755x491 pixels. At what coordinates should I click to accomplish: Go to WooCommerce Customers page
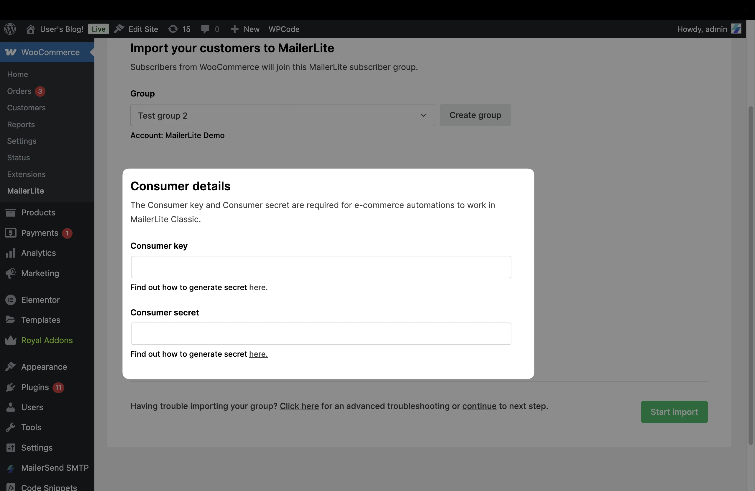[26, 108]
